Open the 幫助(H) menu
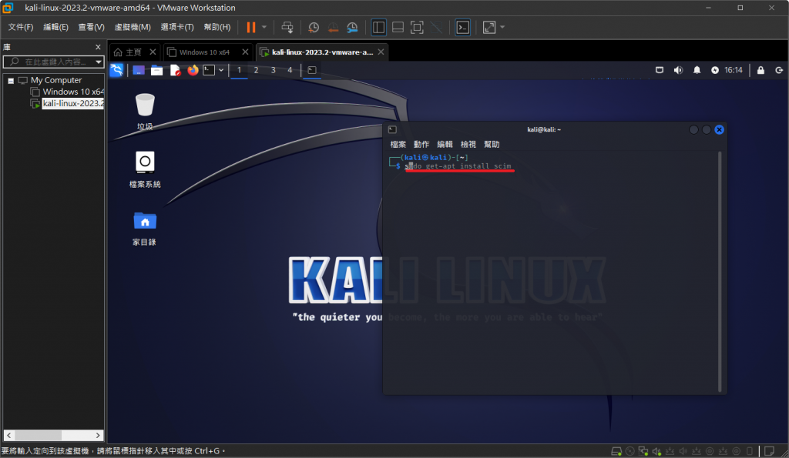This screenshot has width=789, height=458. click(217, 27)
